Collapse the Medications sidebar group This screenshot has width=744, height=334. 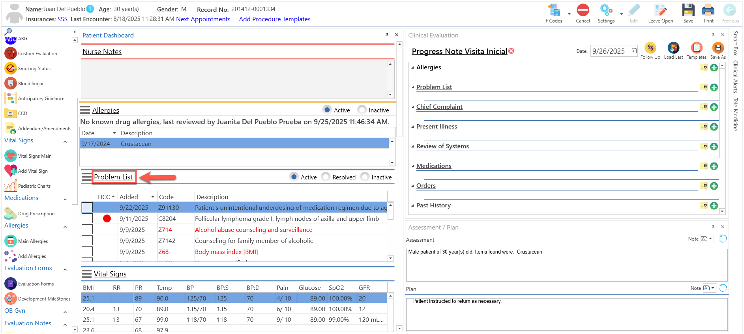(x=65, y=199)
